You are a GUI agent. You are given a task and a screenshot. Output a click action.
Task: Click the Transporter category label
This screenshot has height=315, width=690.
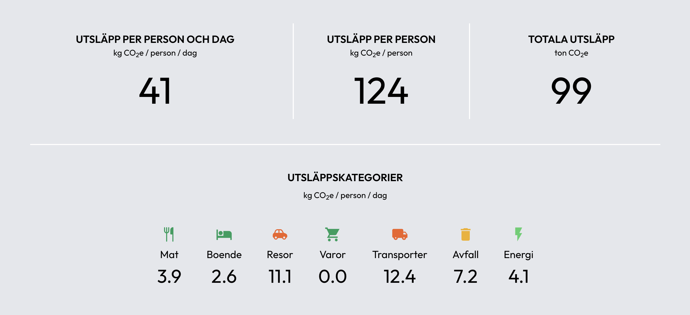(400, 255)
